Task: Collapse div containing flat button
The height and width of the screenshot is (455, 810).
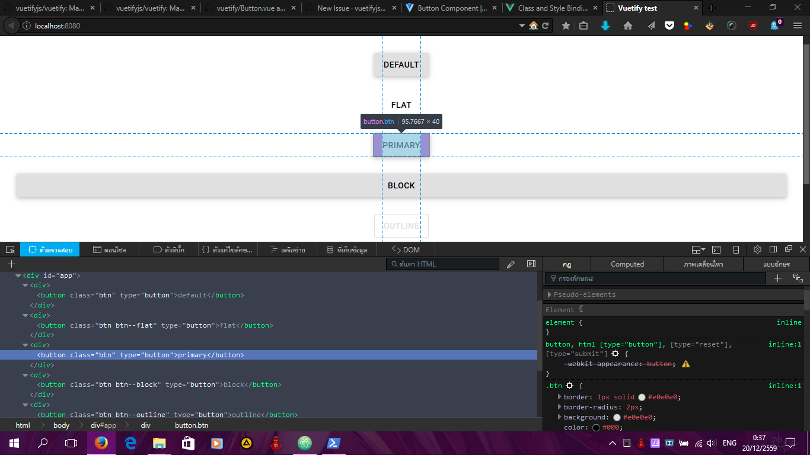Action: coord(25,315)
